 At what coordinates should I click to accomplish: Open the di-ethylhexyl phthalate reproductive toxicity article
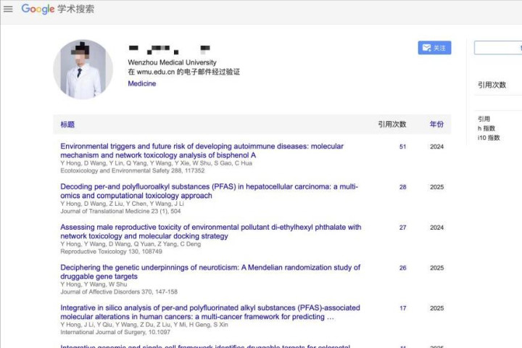click(x=210, y=231)
